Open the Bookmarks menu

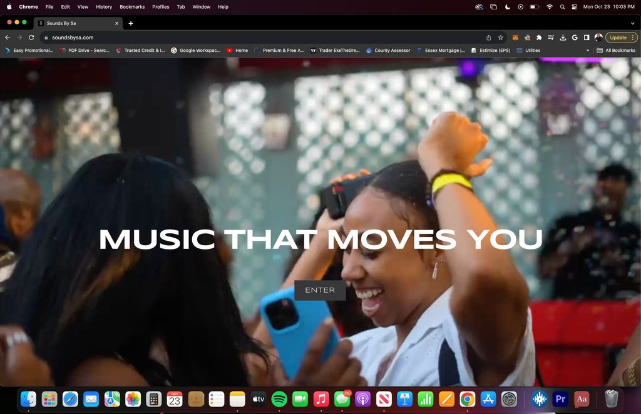[132, 7]
